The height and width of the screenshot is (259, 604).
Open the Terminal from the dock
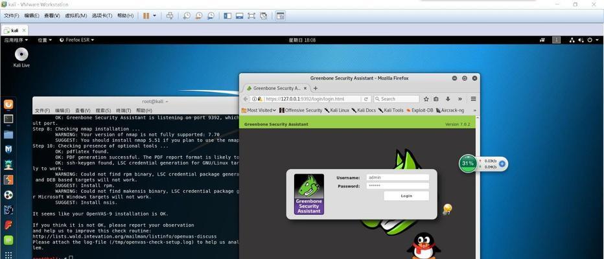8,119
